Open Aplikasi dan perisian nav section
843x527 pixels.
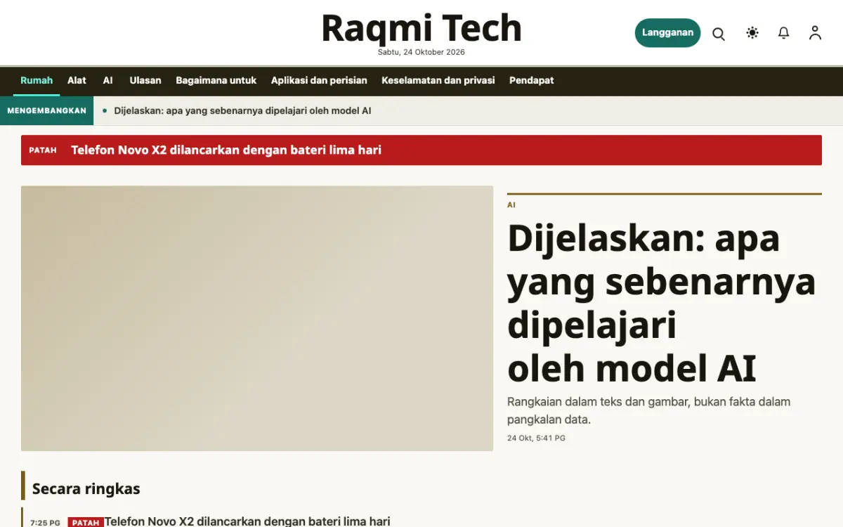click(319, 80)
